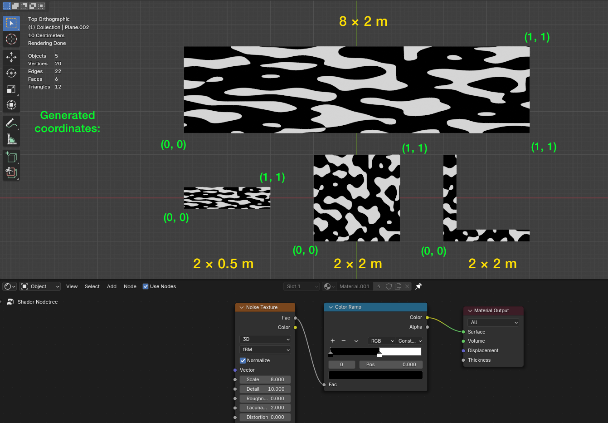Viewport: 608px width, 423px height.
Task: Collapse the Color Ramp node
Action: [331, 307]
